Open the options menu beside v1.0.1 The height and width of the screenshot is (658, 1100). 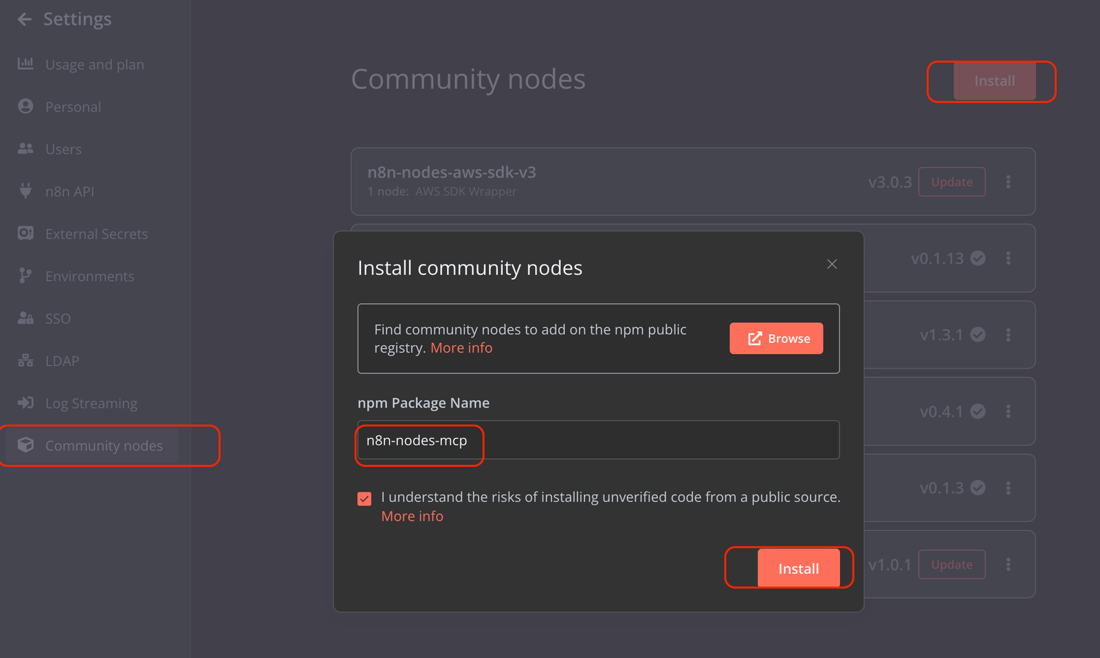point(1009,564)
